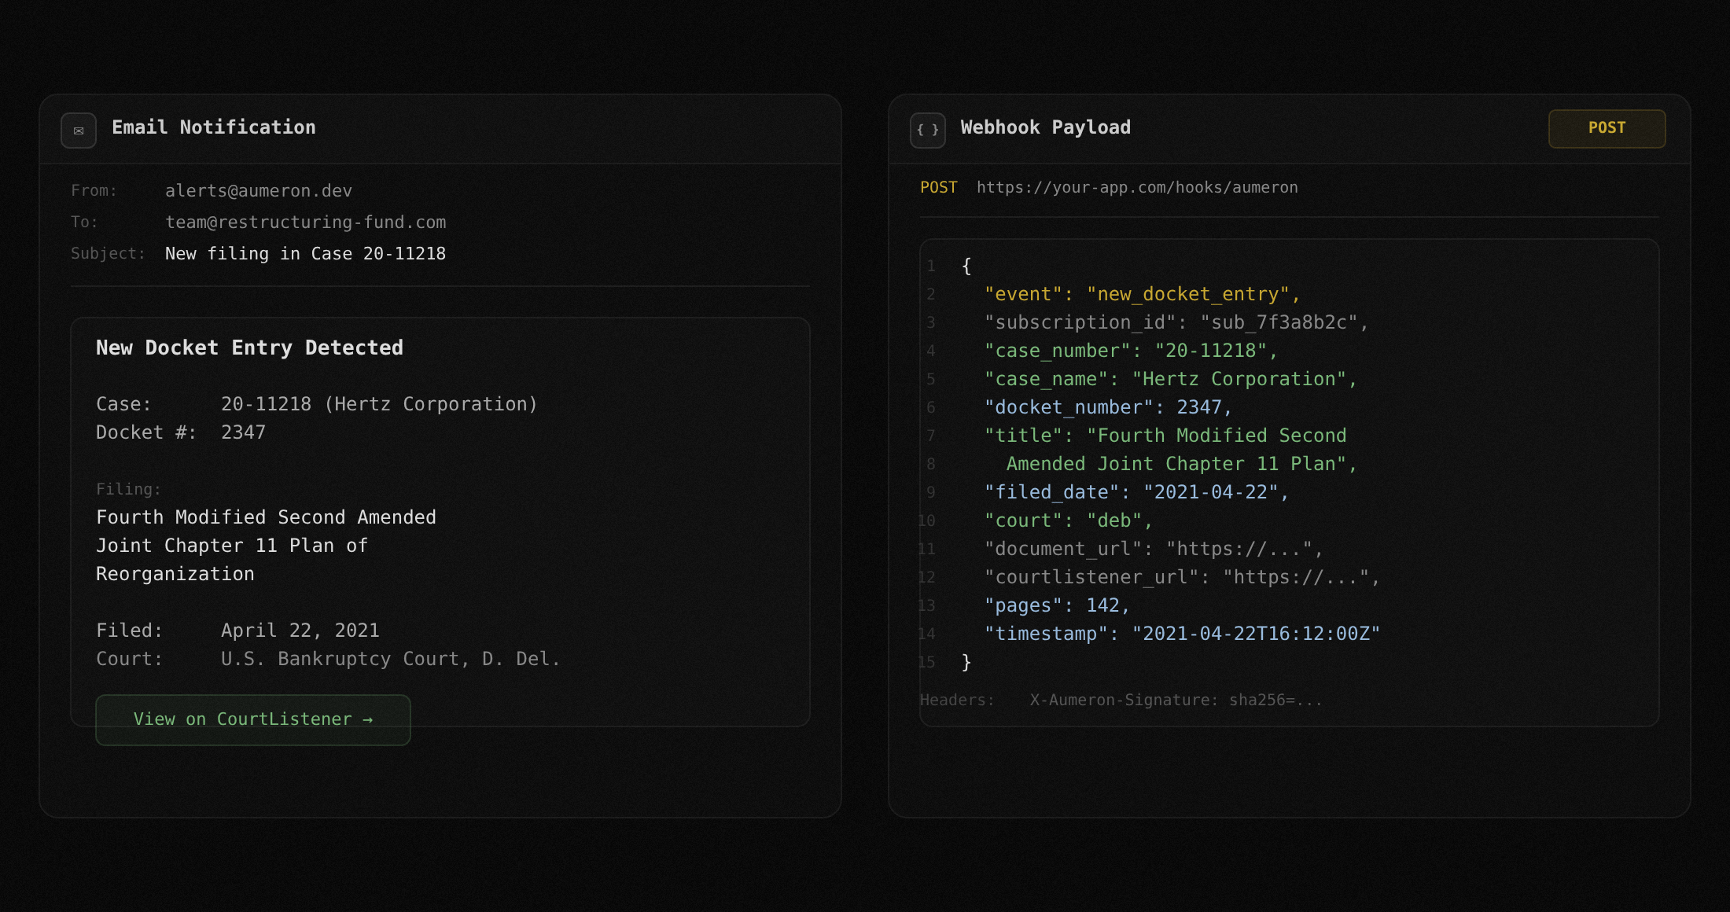Click the opening brace on line 1
Viewport: 1730px width, 912px height.
click(966, 266)
